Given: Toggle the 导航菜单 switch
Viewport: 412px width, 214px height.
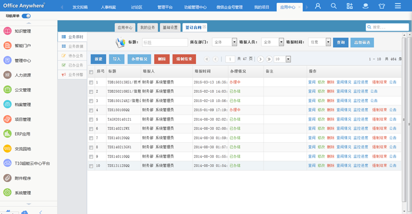Looking at the screenshot, I should point(26,16).
